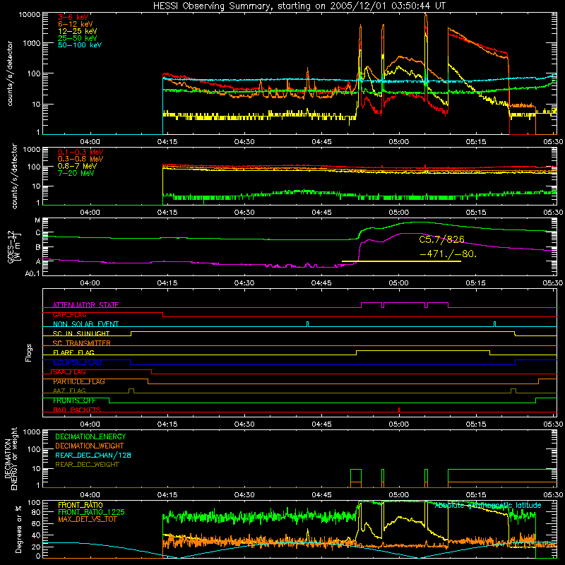
Task: Select the DECIMATION ENERGY or weight axis label
Action: [x=11, y=458]
